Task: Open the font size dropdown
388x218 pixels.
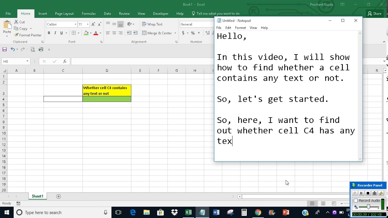Action: [x=88, y=24]
